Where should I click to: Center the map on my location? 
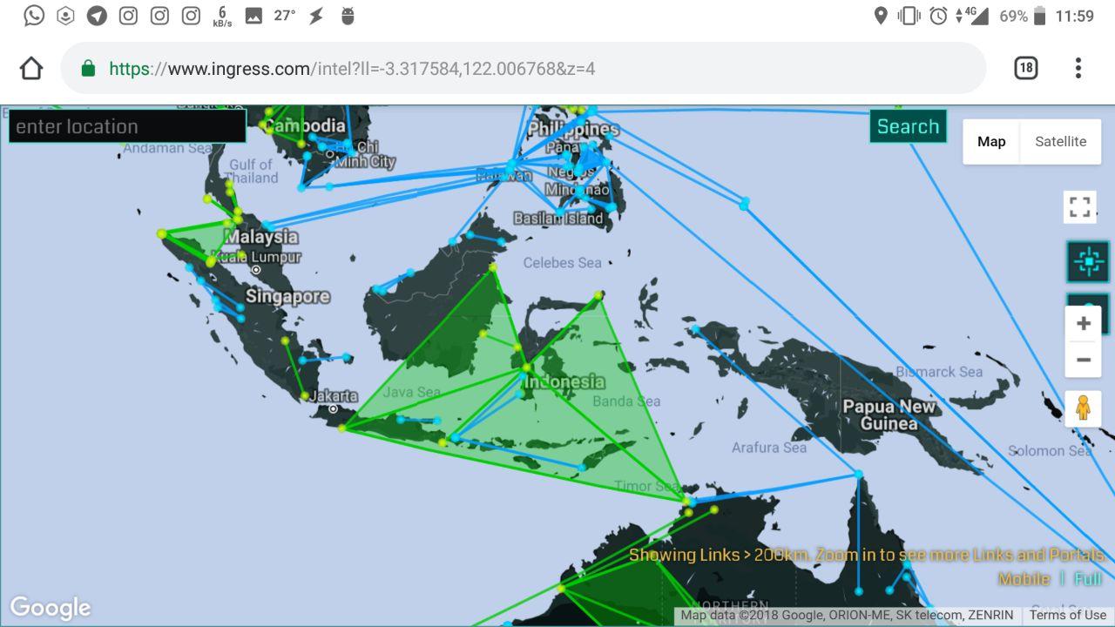pyautogui.click(x=1088, y=261)
